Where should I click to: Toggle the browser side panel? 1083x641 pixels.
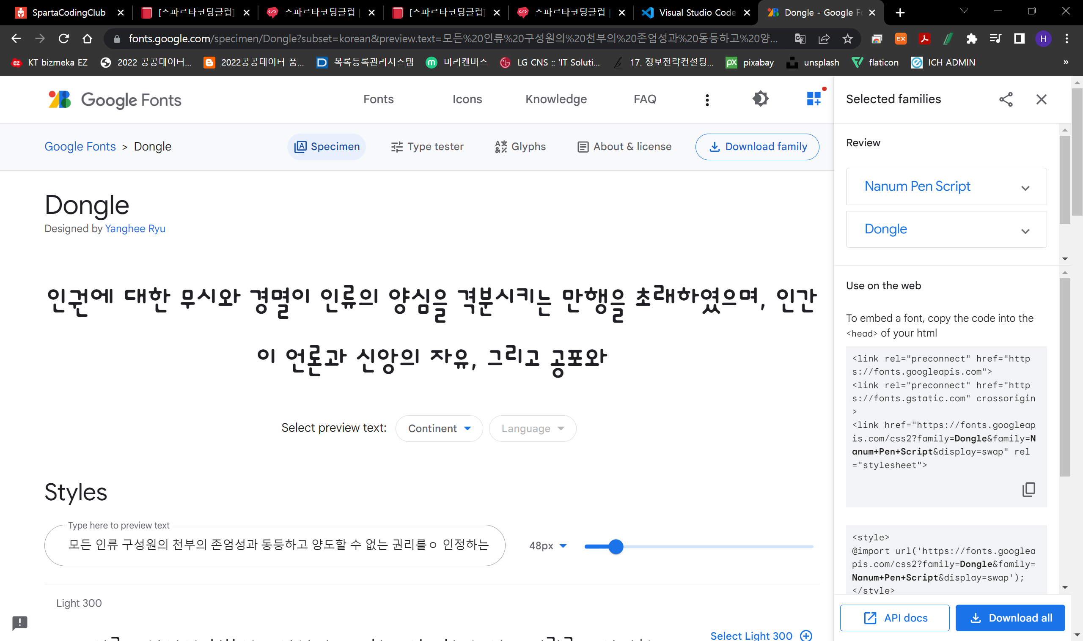pyautogui.click(x=1019, y=39)
